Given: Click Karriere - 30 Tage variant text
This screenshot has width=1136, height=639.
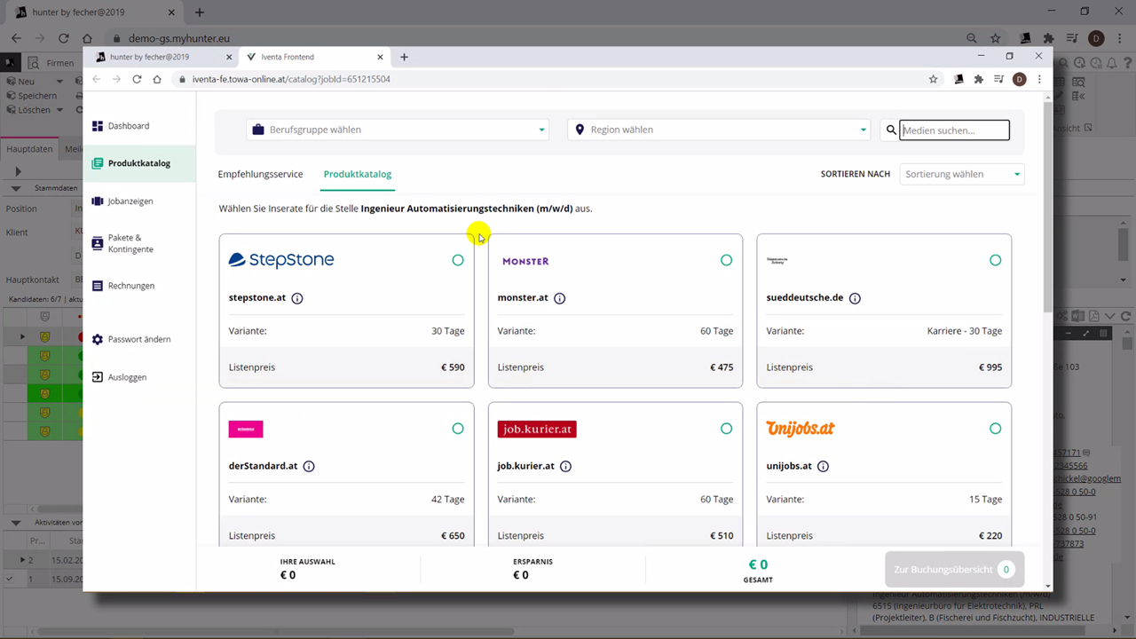Looking at the screenshot, I should pyautogui.click(x=965, y=331).
